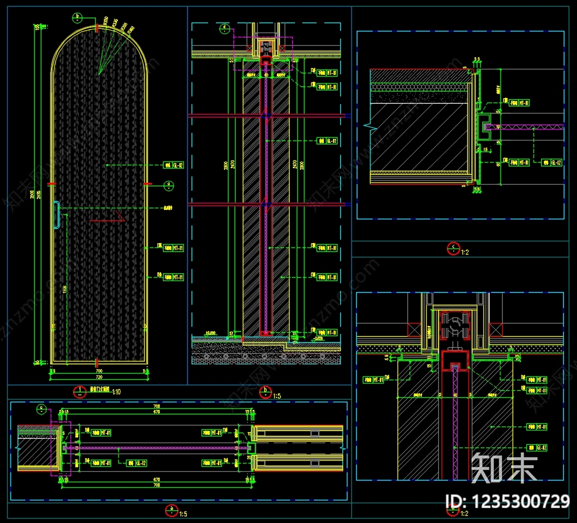
Task: Select the "1:10" scale text
Action: tap(117, 392)
